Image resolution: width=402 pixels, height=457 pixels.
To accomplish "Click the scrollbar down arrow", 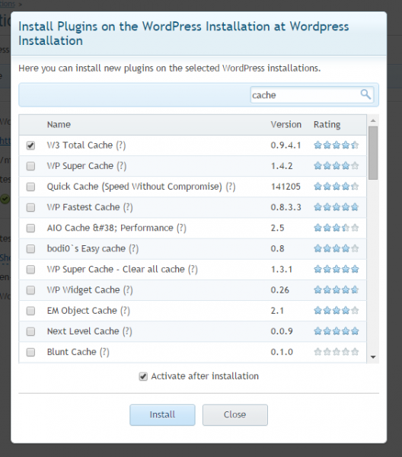I will pos(373,357).
